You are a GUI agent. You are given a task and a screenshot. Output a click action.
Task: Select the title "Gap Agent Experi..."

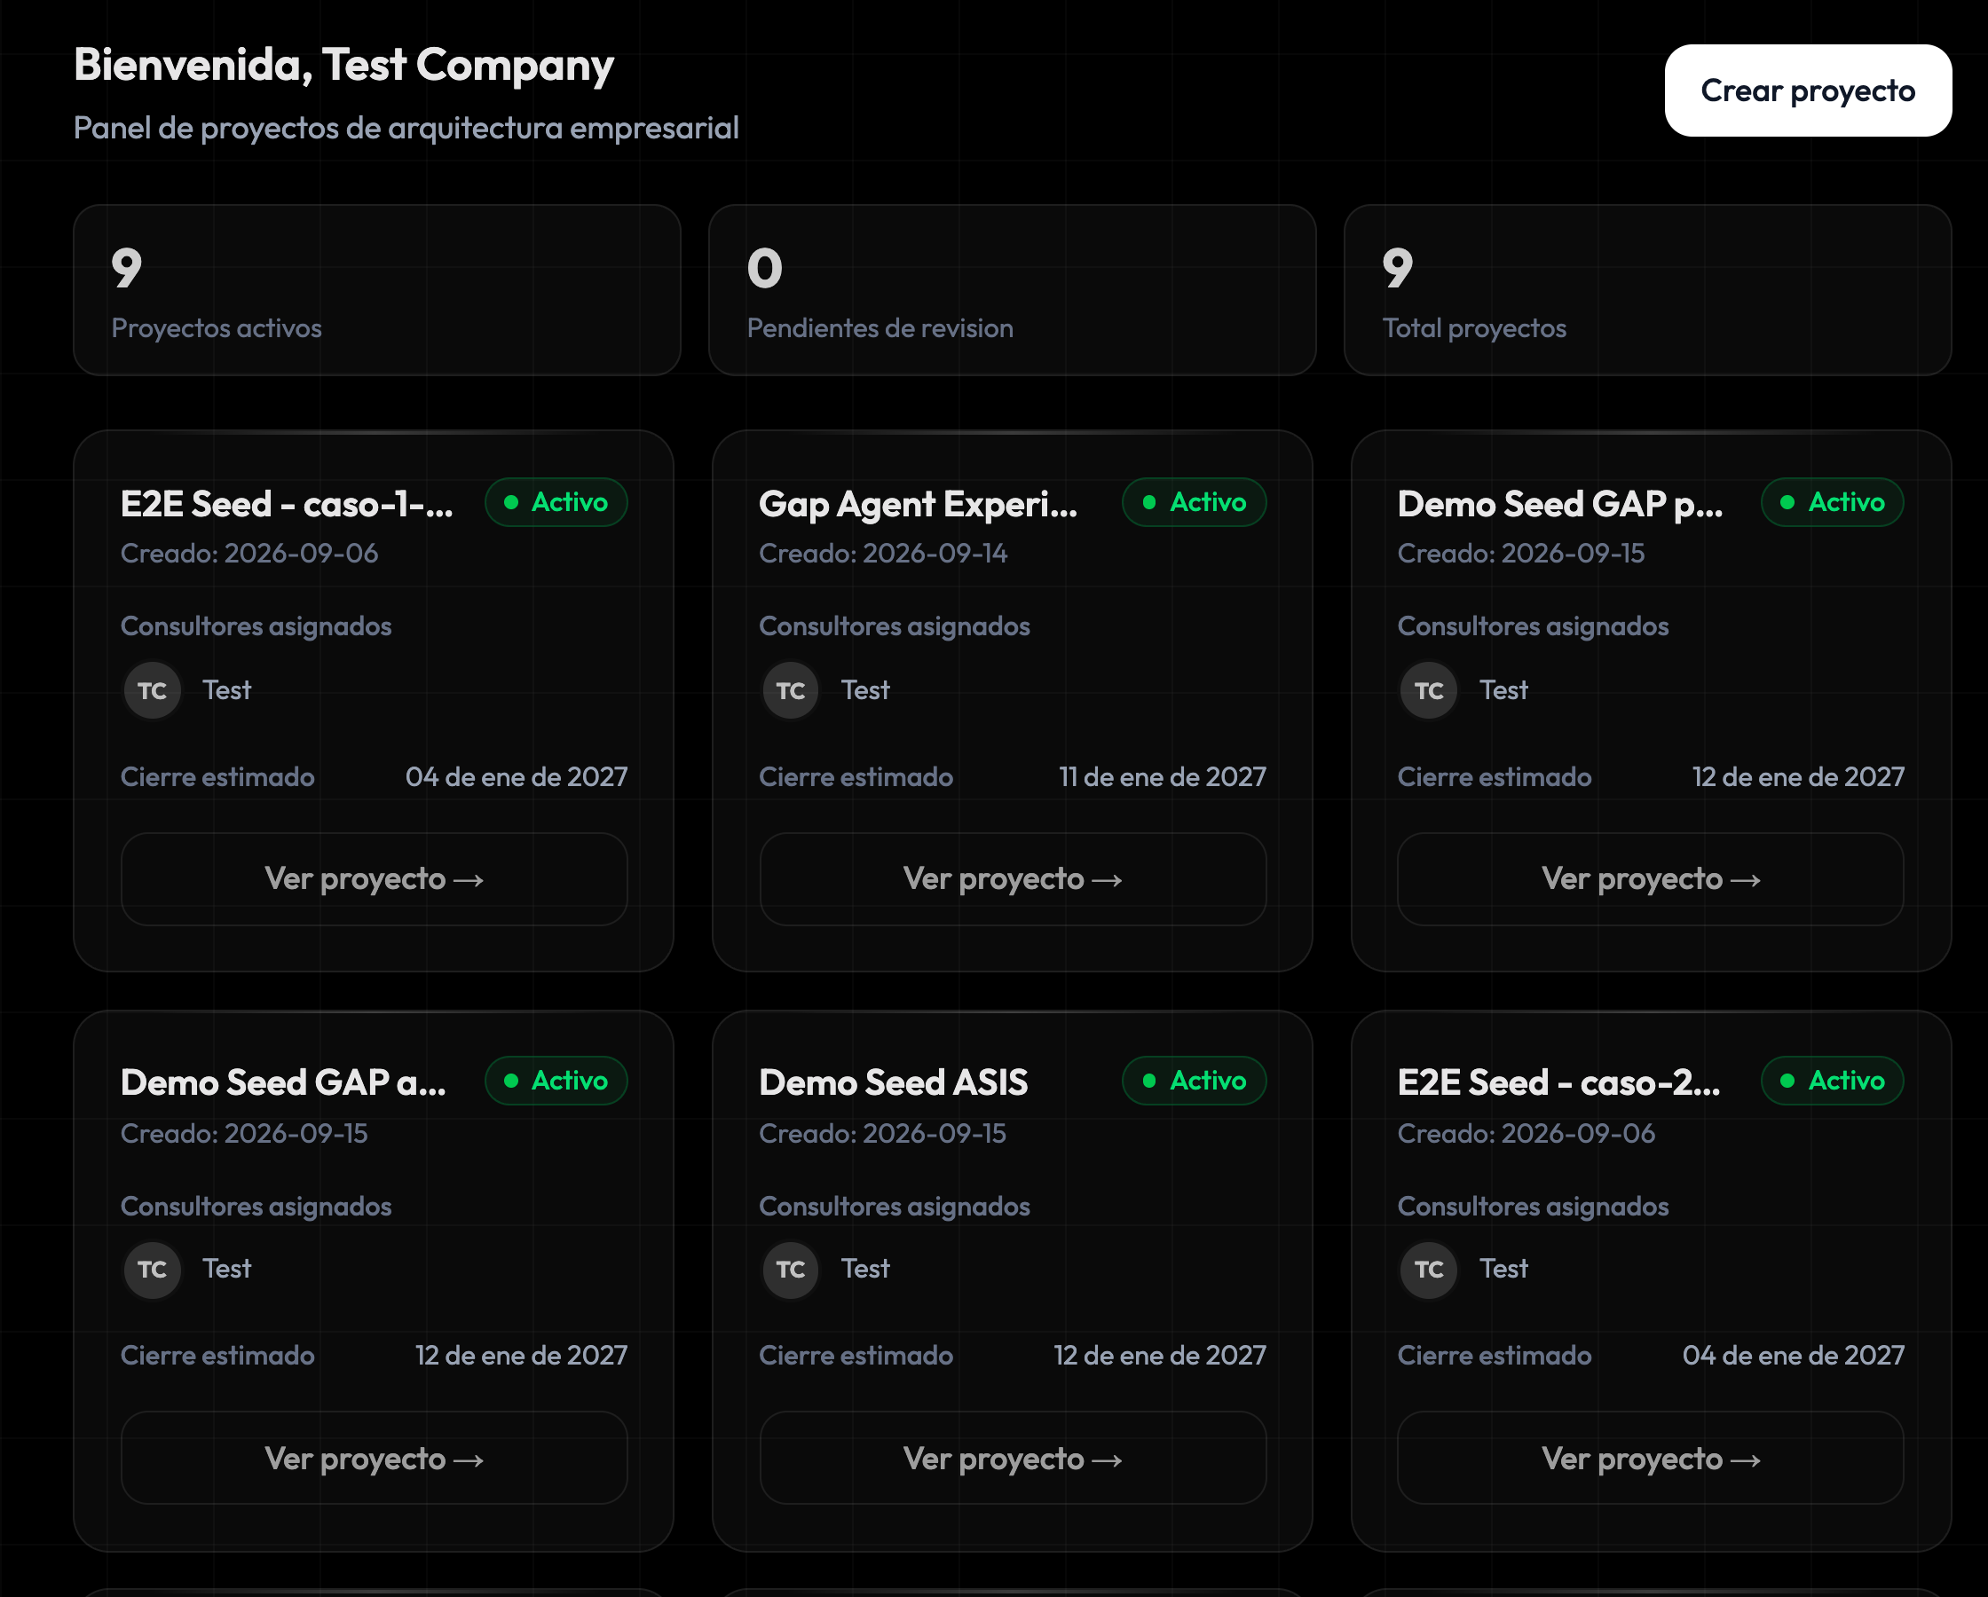[919, 504]
